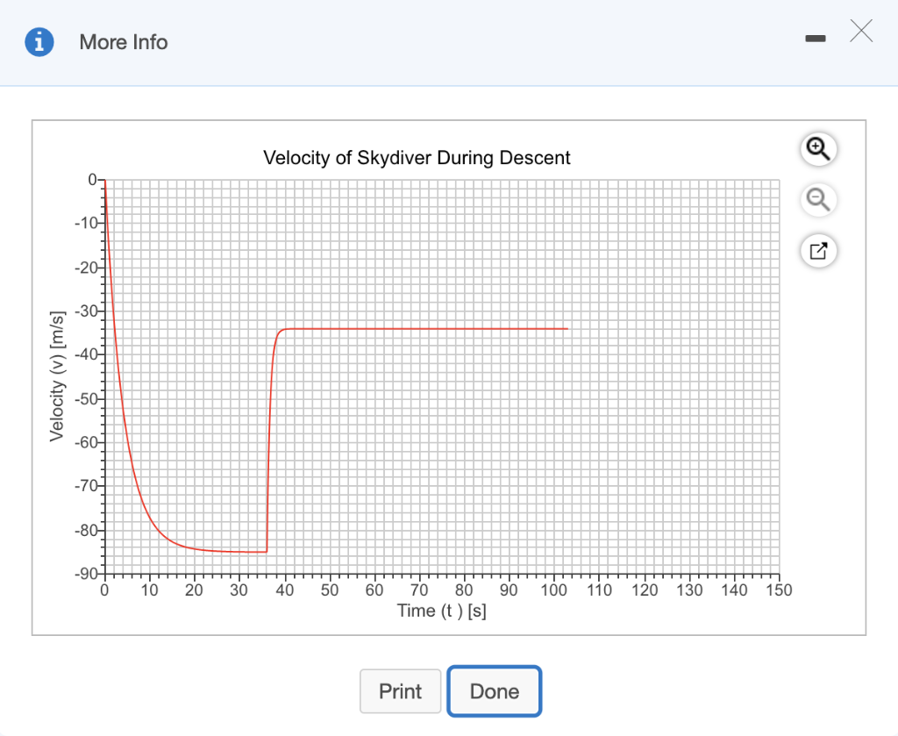Open graph in a new window icon
898x736 pixels.
pyautogui.click(x=818, y=251)
